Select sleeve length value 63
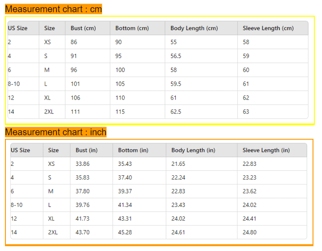Screen dimensions: 322x251 246,112
